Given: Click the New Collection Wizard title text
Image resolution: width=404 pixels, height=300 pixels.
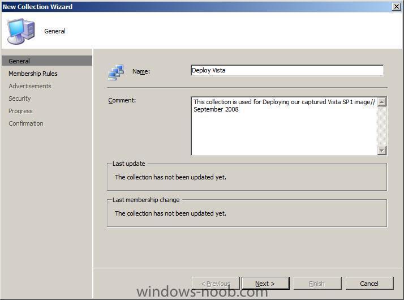Looking at the screenshot, I should coord(37,7).
